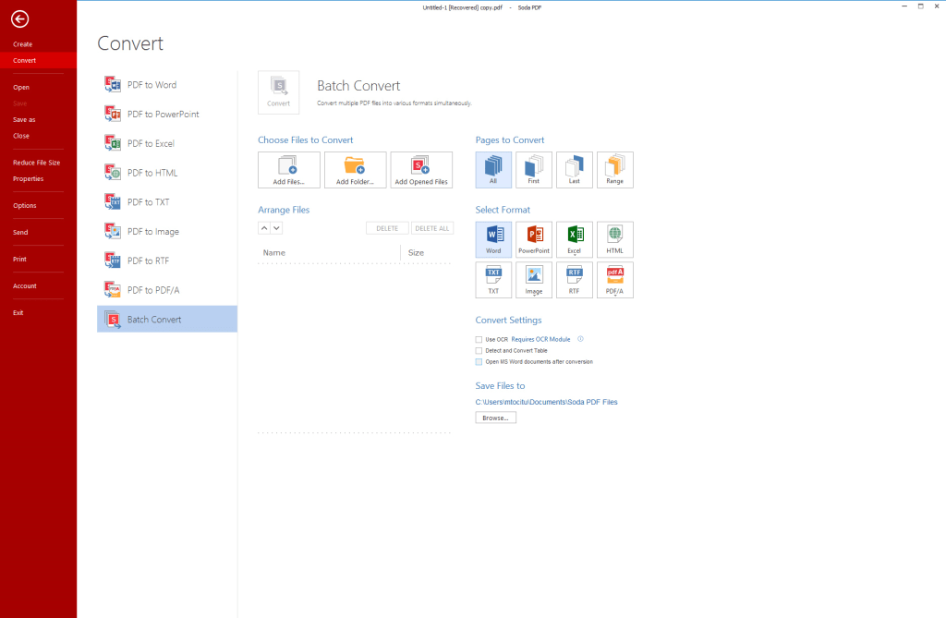Image resolution: width=946 pixels, height=618 pixels.
Task: Open Send in the sidebar
Action: tap(20, 233)
